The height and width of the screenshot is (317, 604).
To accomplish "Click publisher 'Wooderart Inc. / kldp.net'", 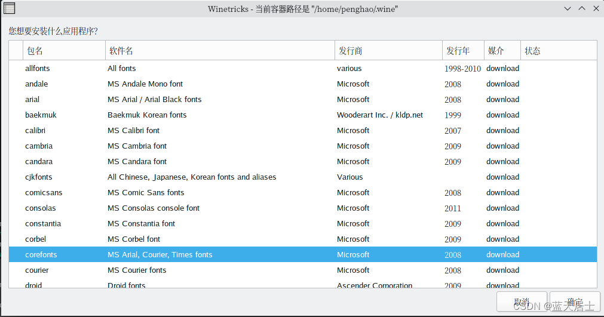I will [380, 115].
